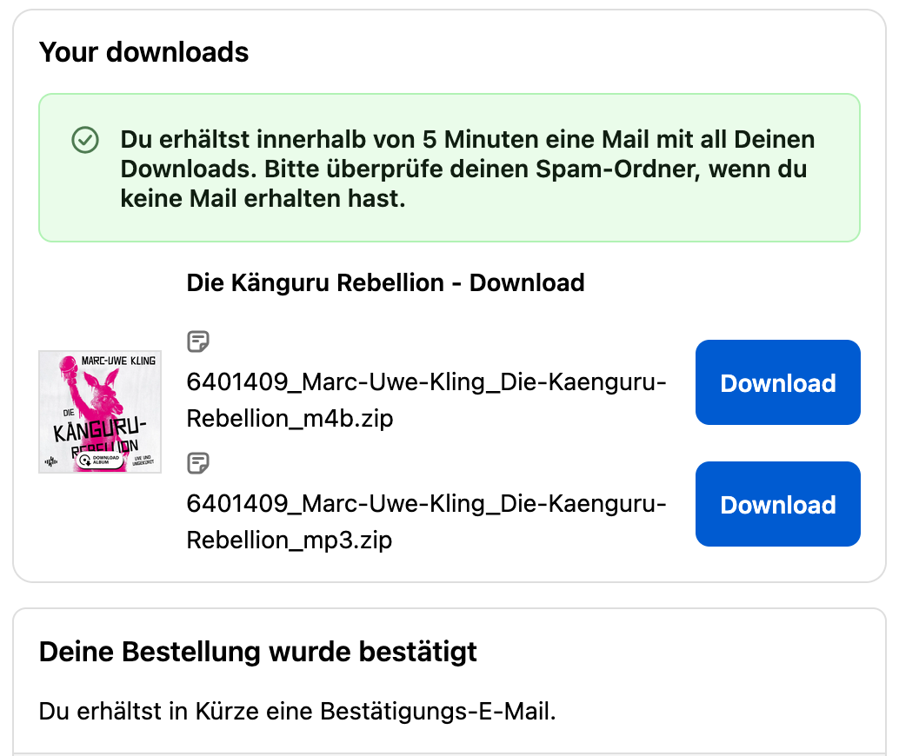The width and height of the screenshot is (899, 756).
Task: Open the Känguru Rebellion album cover thumbnail
Action: click(99, 412)
